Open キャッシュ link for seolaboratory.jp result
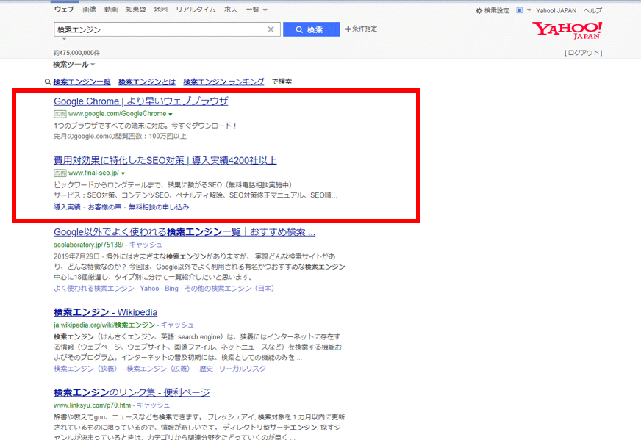This screenshot has width=641, height=440. [146, 245]
